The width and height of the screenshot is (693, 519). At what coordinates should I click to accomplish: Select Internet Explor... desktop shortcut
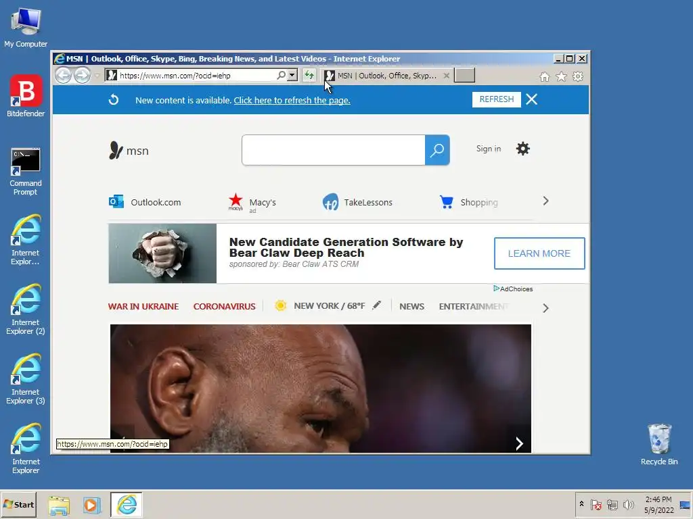tap(26, 240)
